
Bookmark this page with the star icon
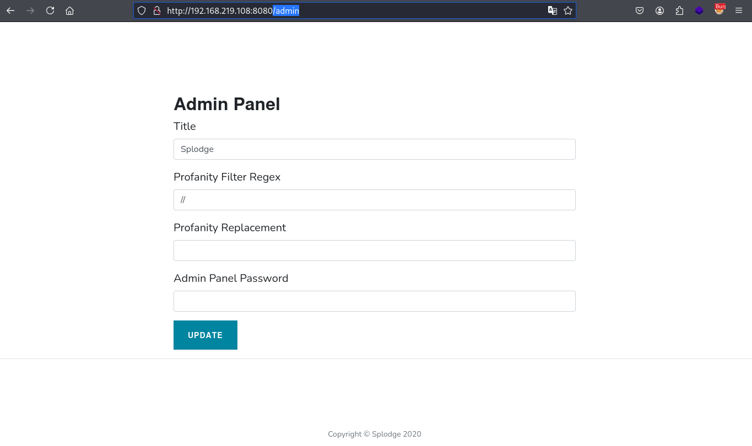coord(568,10)
